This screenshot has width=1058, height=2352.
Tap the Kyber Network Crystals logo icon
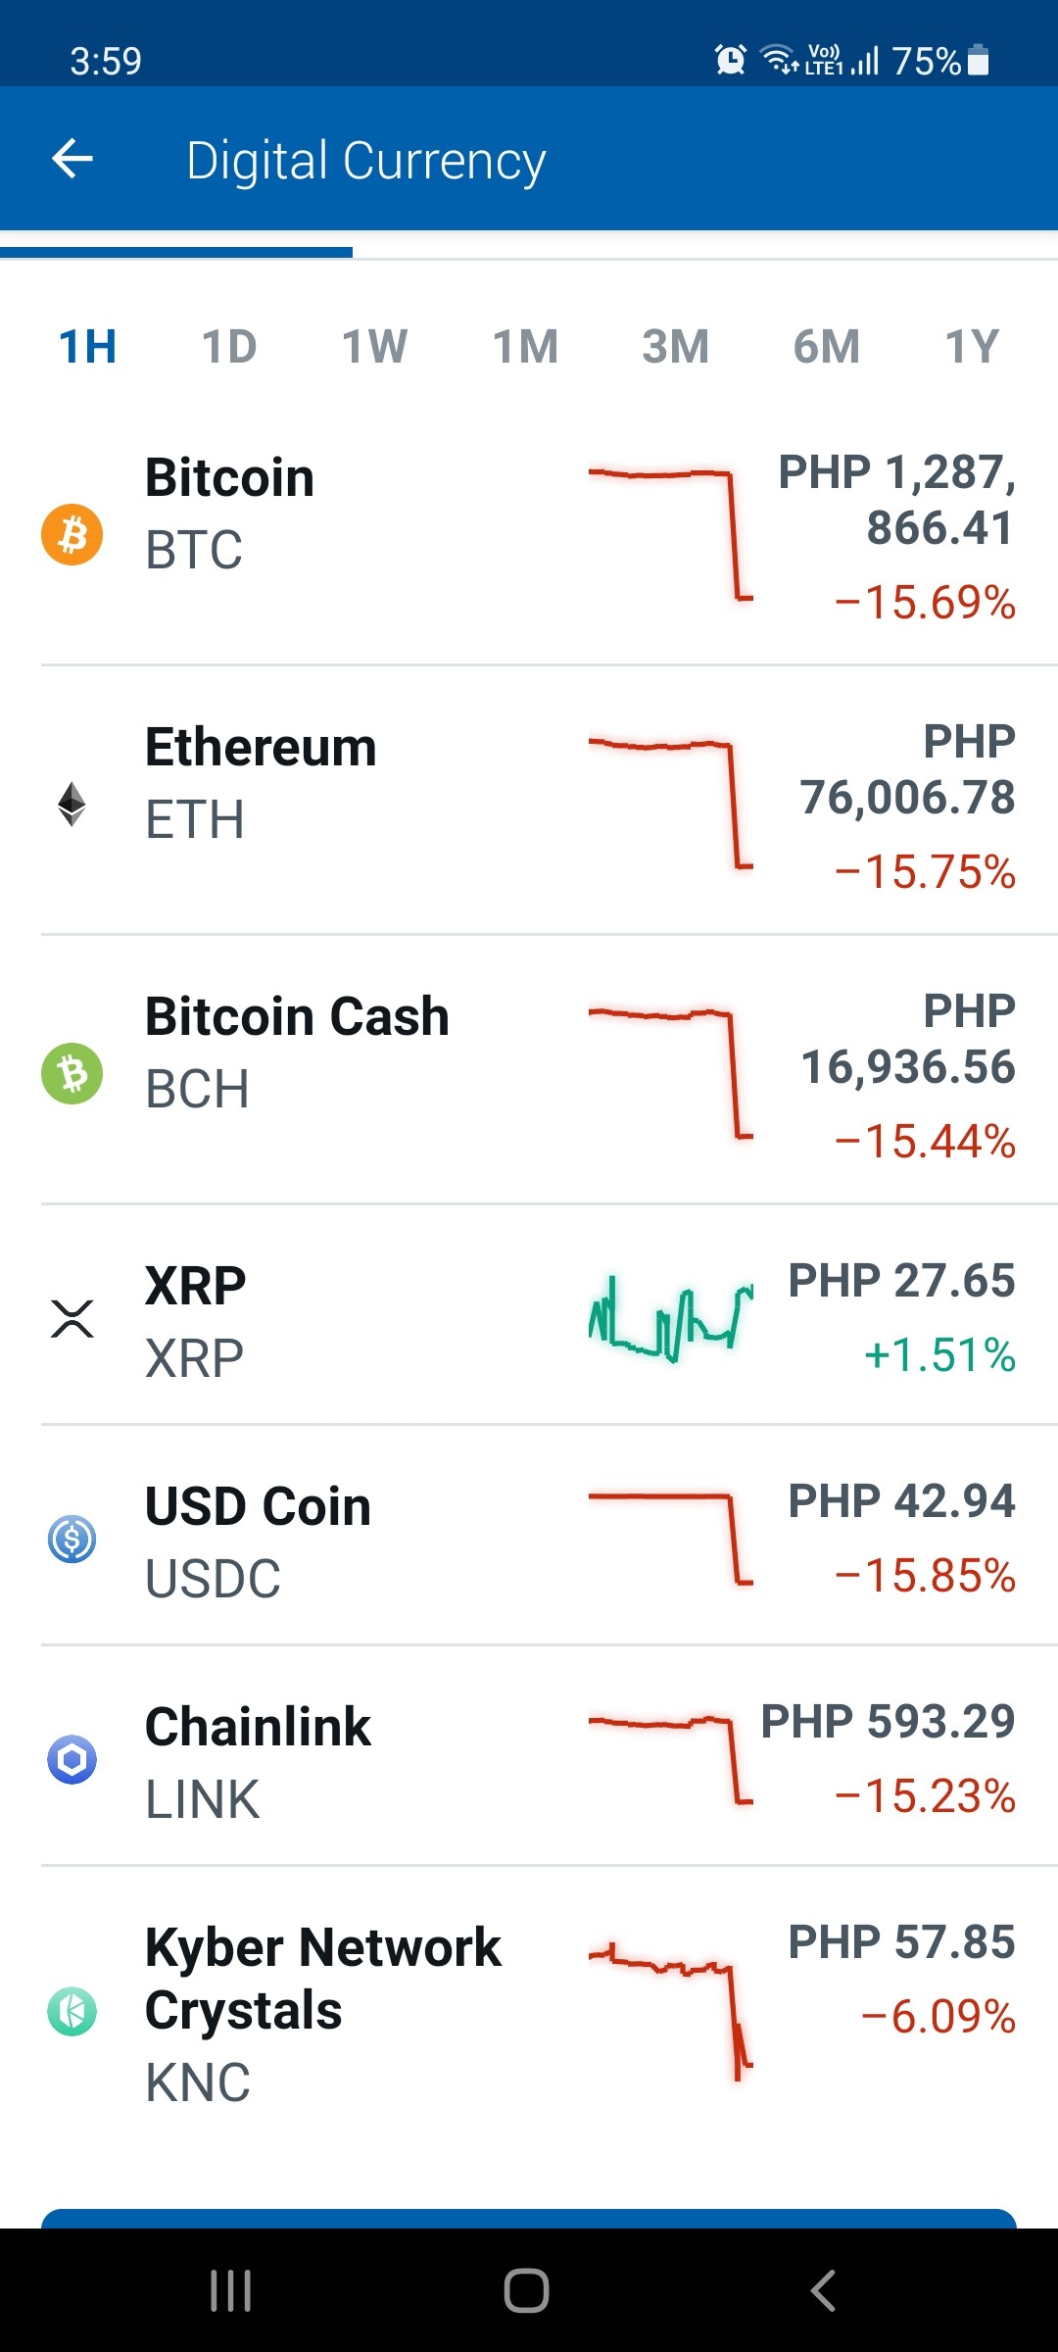pos(72,2012)
